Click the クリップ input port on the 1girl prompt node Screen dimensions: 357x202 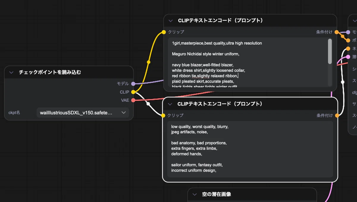tap(164, 32)
